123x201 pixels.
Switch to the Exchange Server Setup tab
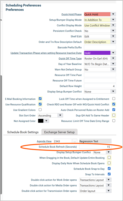pos(59,132)
